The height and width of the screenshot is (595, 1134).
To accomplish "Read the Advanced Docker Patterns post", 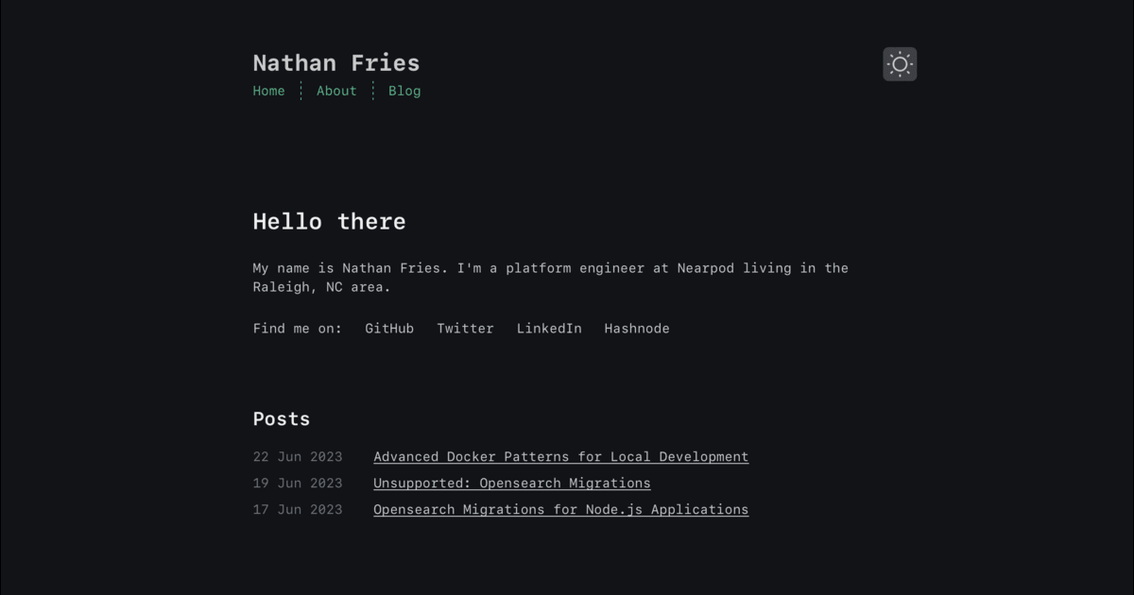I will pos(561,456).
